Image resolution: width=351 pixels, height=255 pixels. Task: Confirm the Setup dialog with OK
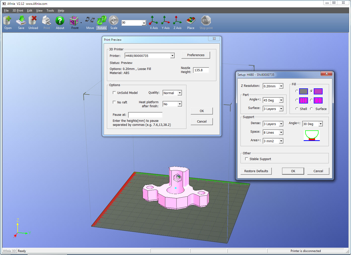293,171
